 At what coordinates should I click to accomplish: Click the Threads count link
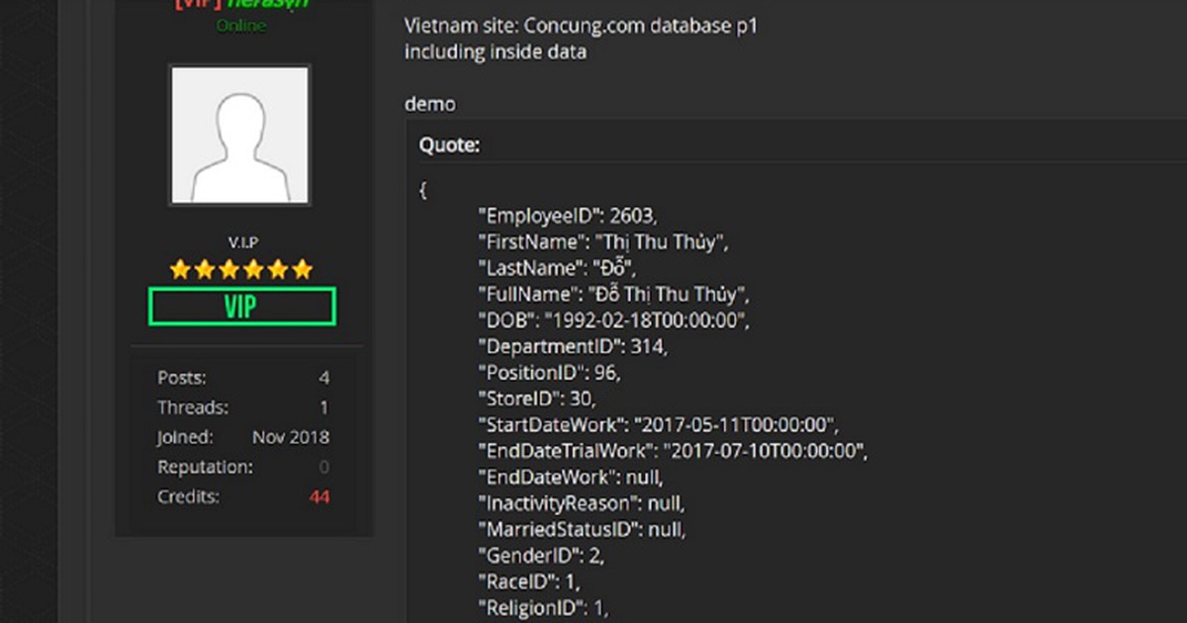click(x=323, y=406)
